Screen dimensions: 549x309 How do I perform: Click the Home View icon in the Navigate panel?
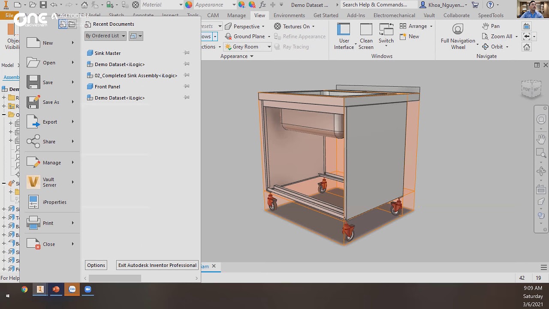[527, 47]
